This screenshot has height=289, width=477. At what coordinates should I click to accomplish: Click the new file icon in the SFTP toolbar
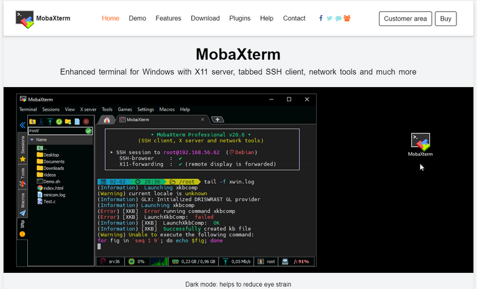(77, 122)
